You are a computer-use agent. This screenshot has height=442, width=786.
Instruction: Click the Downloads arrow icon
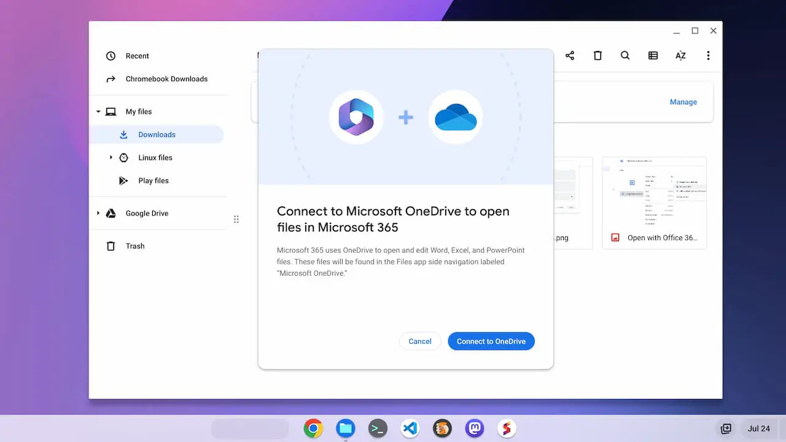coord(123,134)
